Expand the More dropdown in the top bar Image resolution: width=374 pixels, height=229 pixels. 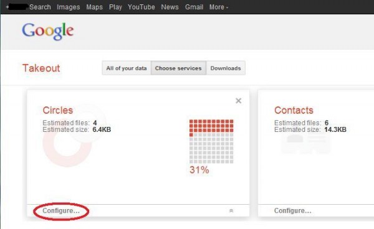(219, 7)
